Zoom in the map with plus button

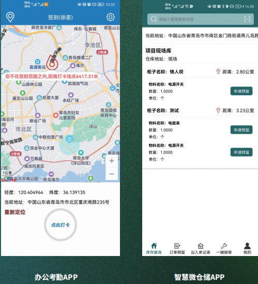[112, 161]
